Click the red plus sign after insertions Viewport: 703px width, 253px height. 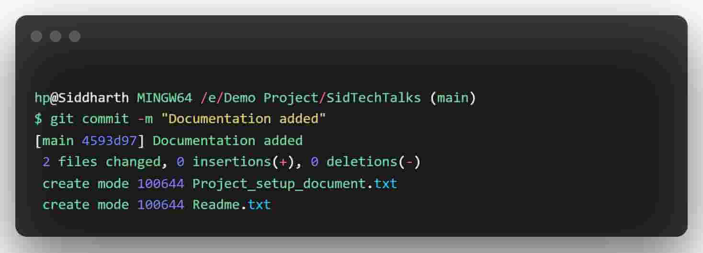(283, 162)
